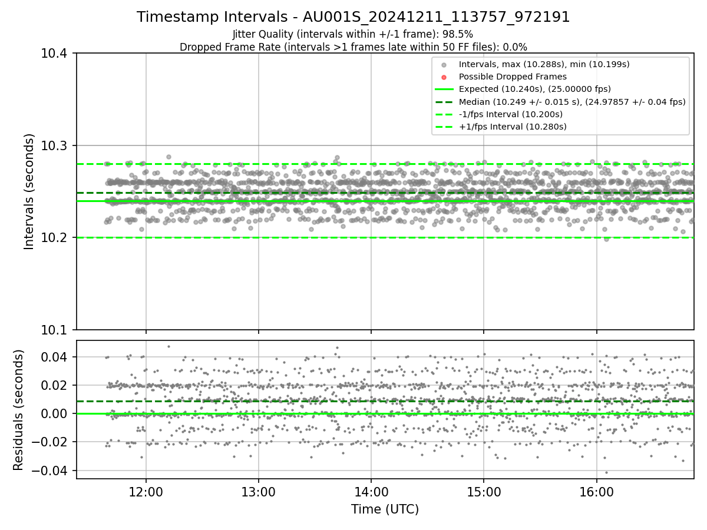Select legend entry starting with "Median (10.249"
The image size is (707, 530).
[572, 102]
